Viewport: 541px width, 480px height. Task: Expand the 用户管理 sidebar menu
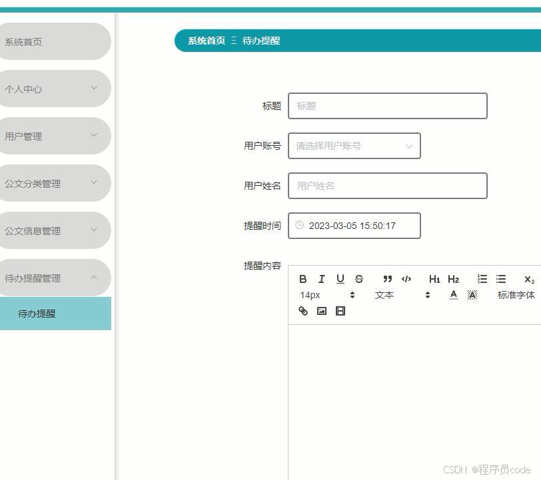pyautogui.click(x=55, y=136)
